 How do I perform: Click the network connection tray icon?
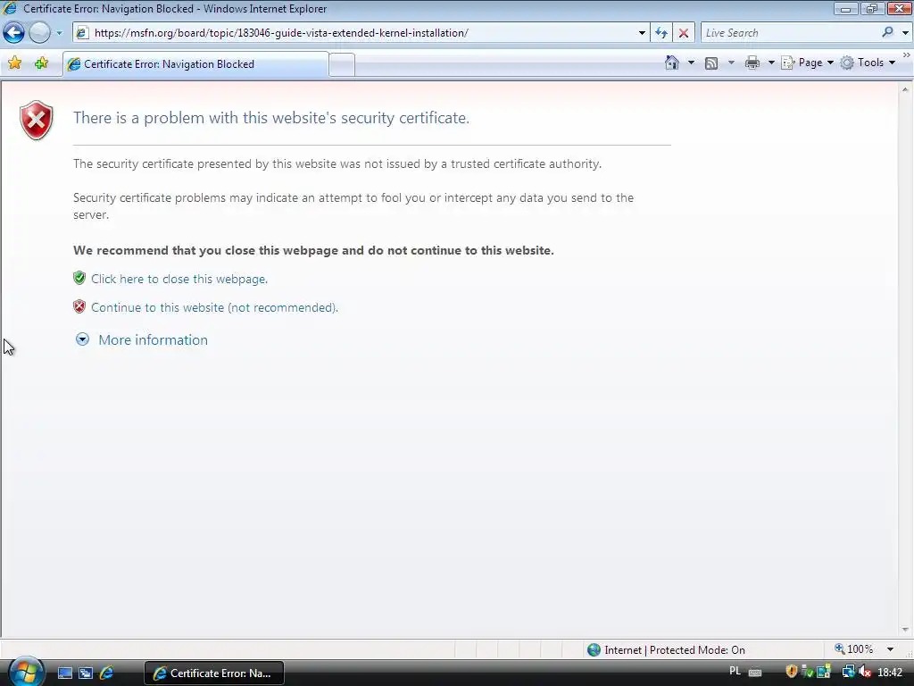point(848,672)
